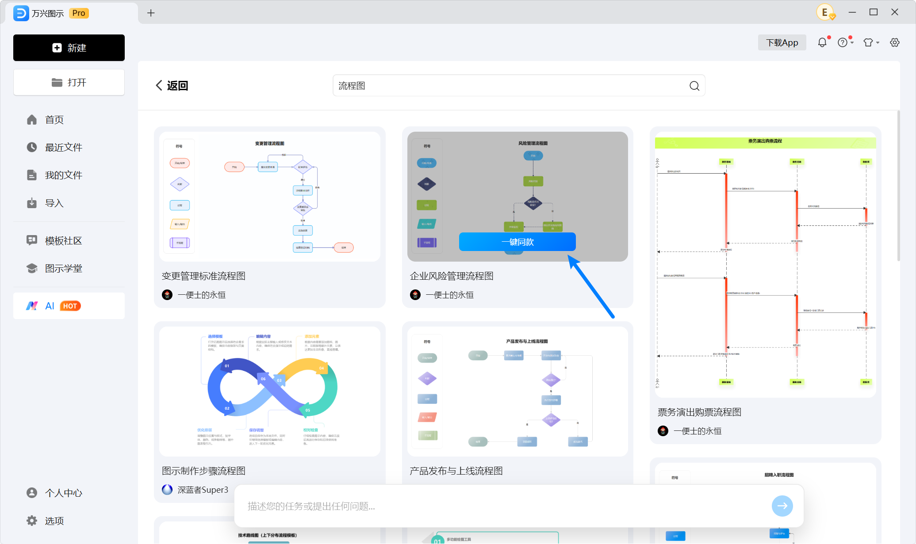Open 个人中心 personal center
Screen dimensions: 916x544
[69, 493]
